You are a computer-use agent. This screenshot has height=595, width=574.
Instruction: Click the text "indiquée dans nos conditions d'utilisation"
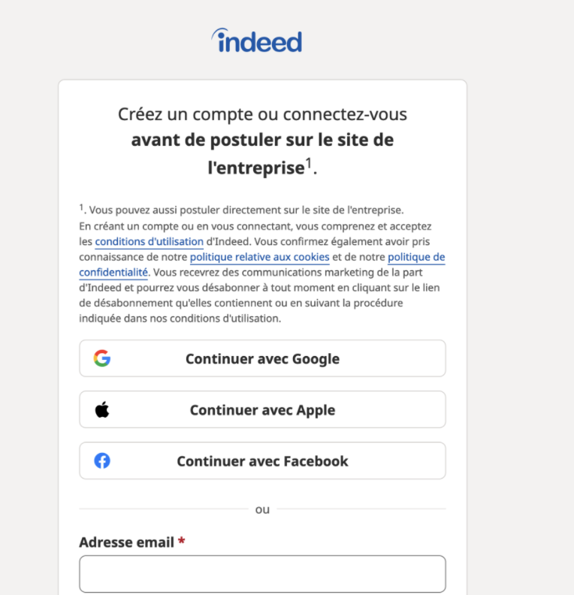[180, 318]
